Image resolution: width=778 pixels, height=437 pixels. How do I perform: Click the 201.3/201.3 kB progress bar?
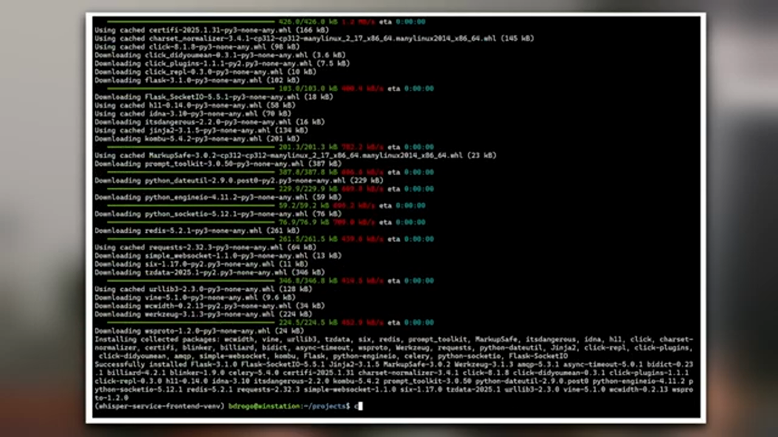coord(191,147)
